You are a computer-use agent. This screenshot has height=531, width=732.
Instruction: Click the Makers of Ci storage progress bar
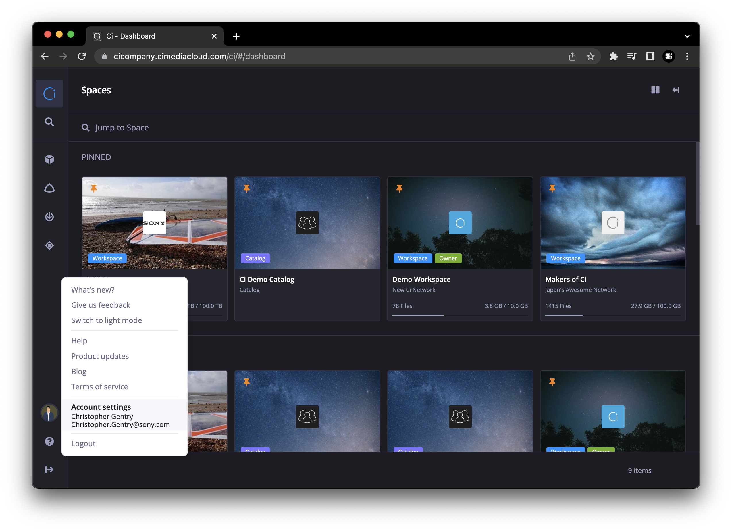[613, 315]
